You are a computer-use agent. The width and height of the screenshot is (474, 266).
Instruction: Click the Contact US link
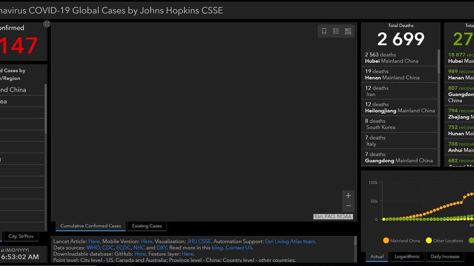[239, 248]
